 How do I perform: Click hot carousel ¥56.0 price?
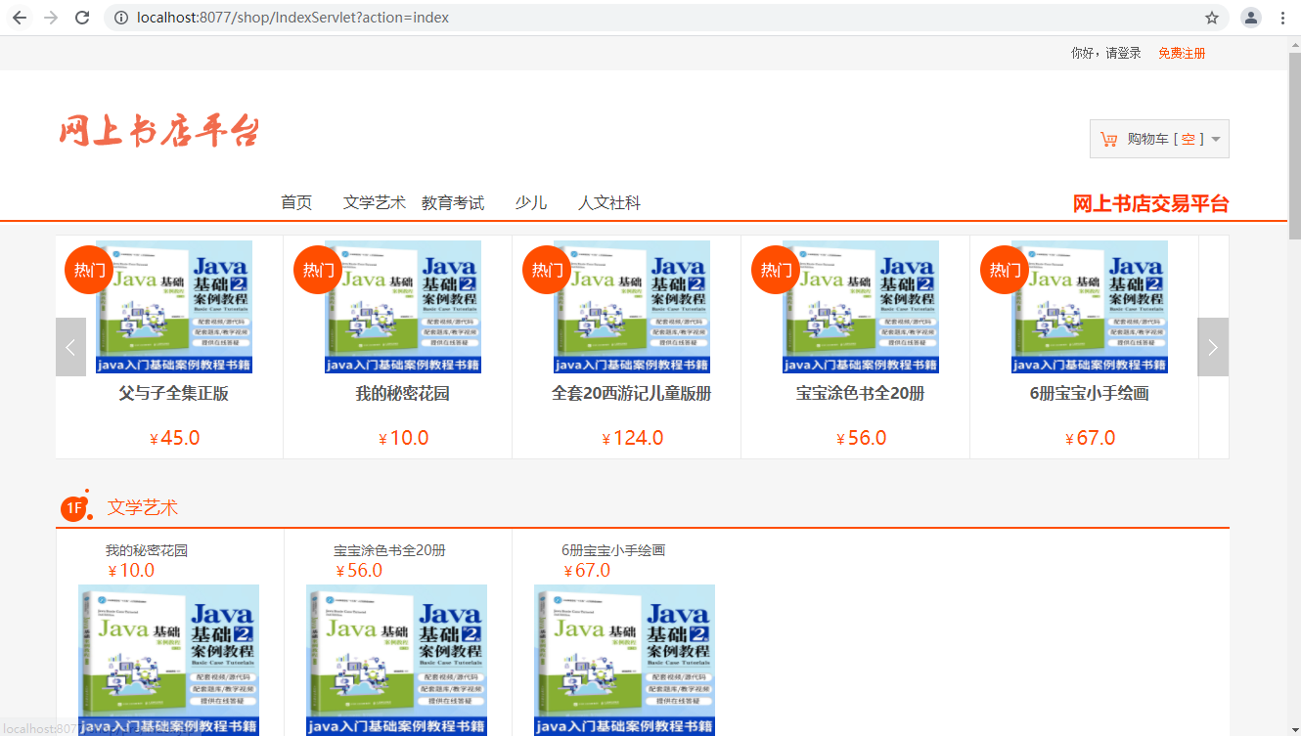click(862, 438)
